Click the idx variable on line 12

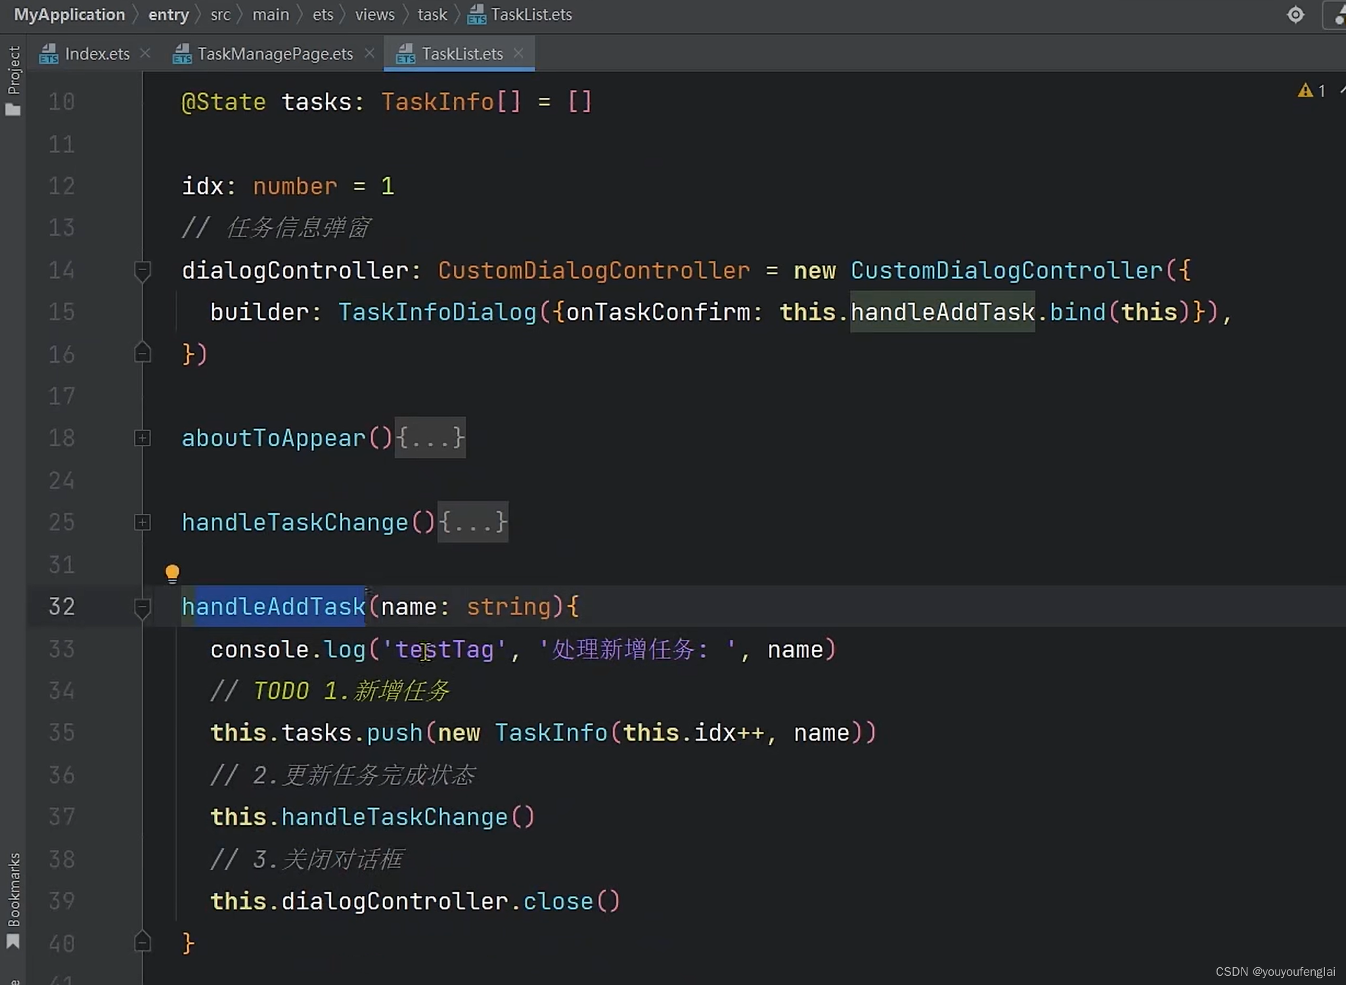[x=203, y=186]
